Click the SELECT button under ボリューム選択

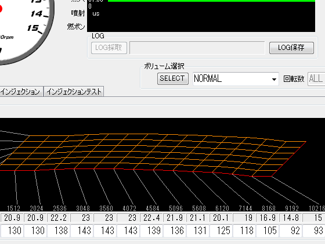[x=173, y=78]
